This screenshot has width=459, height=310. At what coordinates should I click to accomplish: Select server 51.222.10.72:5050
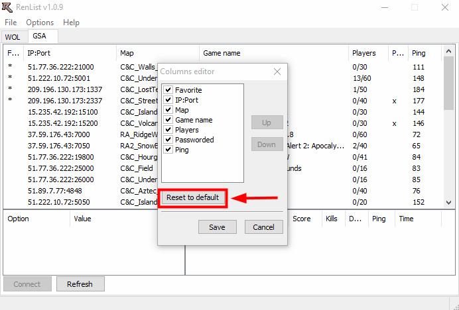coord(59,202)
